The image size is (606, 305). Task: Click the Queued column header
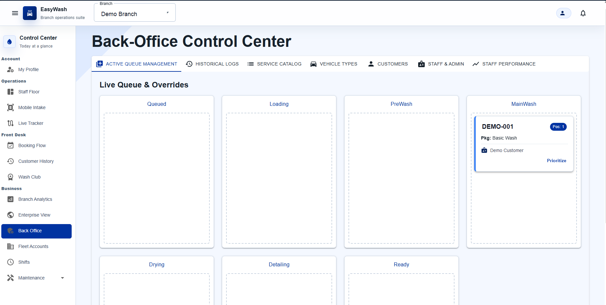point(157,104)
